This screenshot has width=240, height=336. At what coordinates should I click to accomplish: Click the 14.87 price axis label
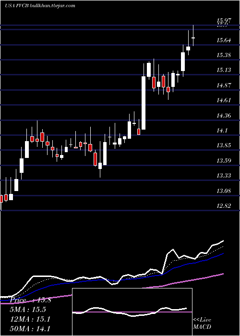coord(224,85)
